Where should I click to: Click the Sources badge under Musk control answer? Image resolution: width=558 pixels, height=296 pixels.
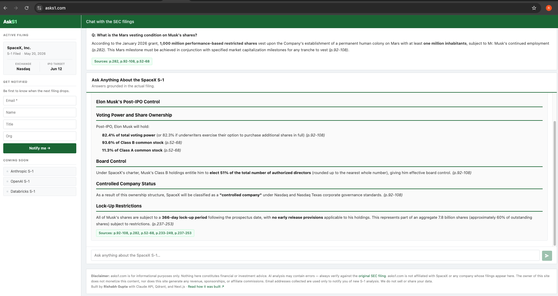click(145, 233)
